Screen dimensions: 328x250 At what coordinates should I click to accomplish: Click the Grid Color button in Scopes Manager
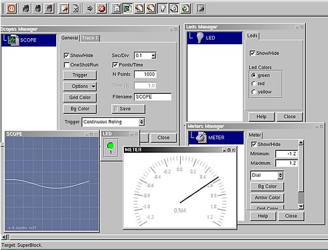click(80, 98)
